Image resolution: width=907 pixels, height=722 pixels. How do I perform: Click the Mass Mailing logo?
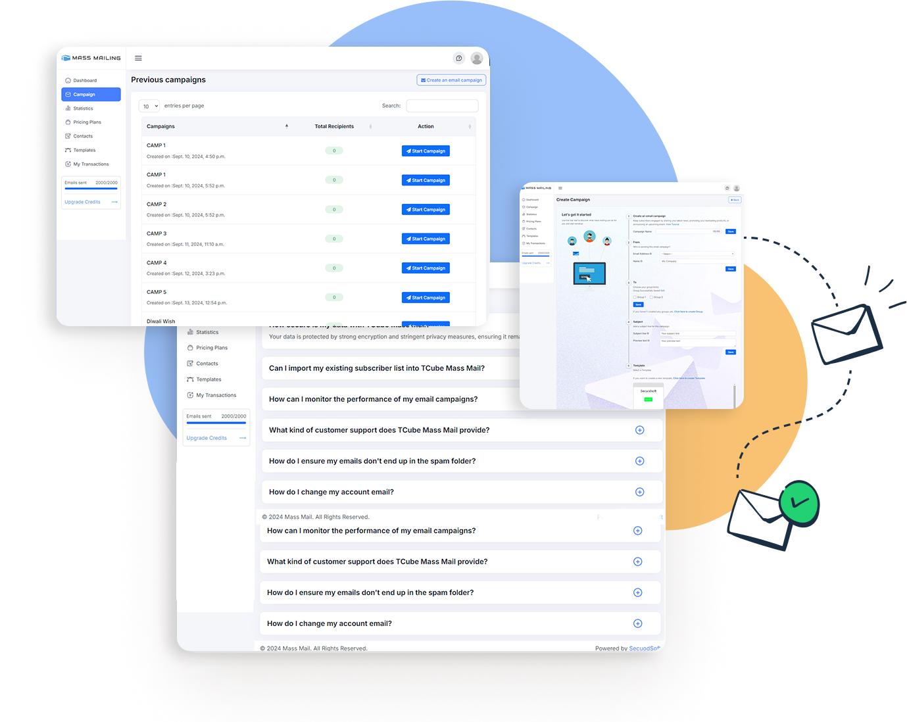[x=91, y=58]
